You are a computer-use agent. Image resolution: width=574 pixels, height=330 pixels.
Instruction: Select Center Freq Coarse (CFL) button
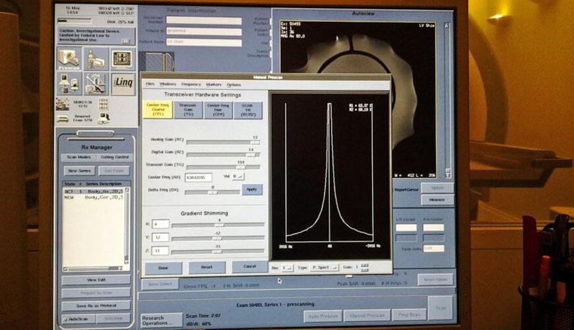pos(158,110)
